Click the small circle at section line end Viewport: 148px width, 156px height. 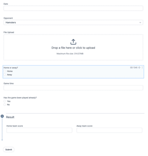(x=2, y=140)
